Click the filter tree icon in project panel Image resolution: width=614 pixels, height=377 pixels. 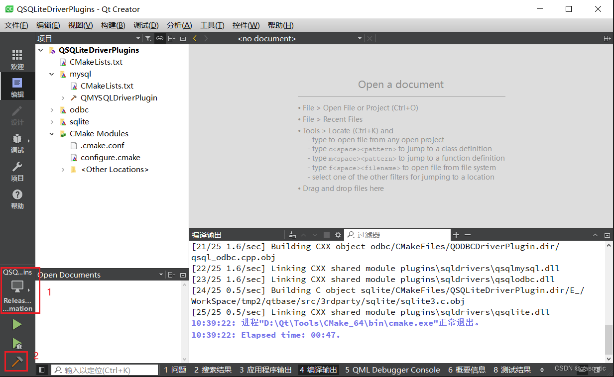coord(148,38)
